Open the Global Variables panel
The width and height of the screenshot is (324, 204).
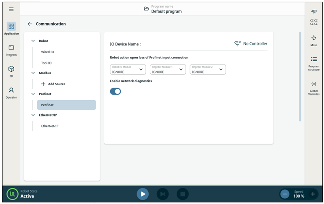[313, 84]
